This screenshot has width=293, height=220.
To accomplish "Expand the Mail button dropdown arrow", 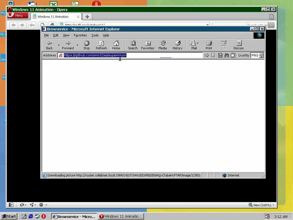I will (x=198, y=43).
